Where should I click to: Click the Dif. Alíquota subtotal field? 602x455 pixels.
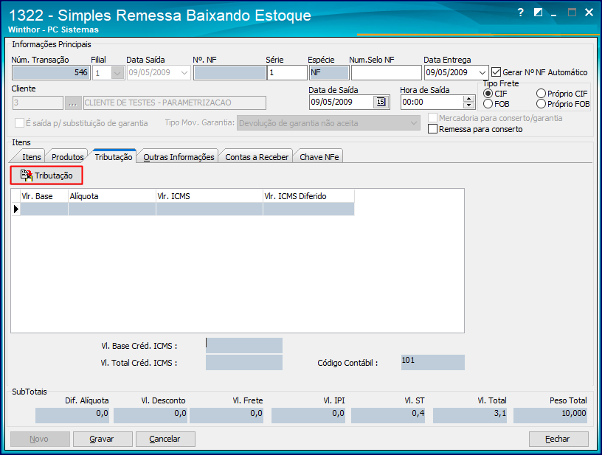pyautogui.click(x=72, y=415)
